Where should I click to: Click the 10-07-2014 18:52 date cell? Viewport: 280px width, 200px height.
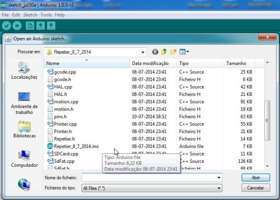149,116
